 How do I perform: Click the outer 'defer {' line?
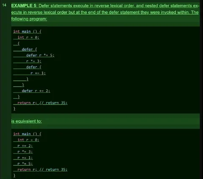click(29, 49)
